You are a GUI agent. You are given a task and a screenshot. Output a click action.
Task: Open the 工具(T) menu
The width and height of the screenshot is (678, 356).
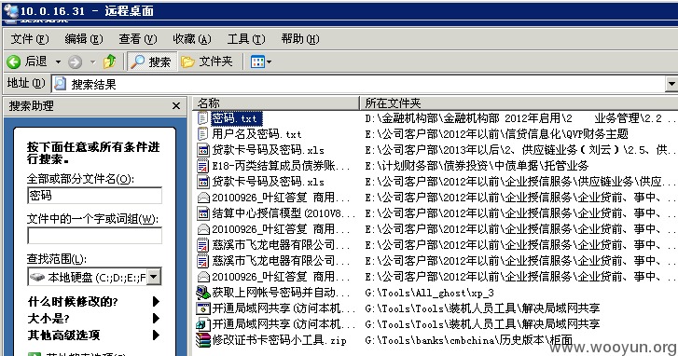tap(246, 39)
